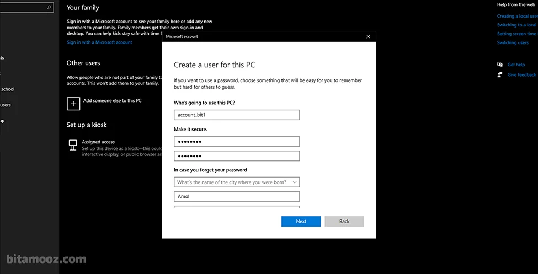Open the Switching to a local help link
This screenshot has height=274, width=538.
point(516,25)
